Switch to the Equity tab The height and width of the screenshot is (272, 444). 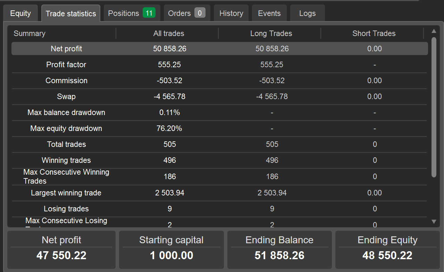point(20,14)
